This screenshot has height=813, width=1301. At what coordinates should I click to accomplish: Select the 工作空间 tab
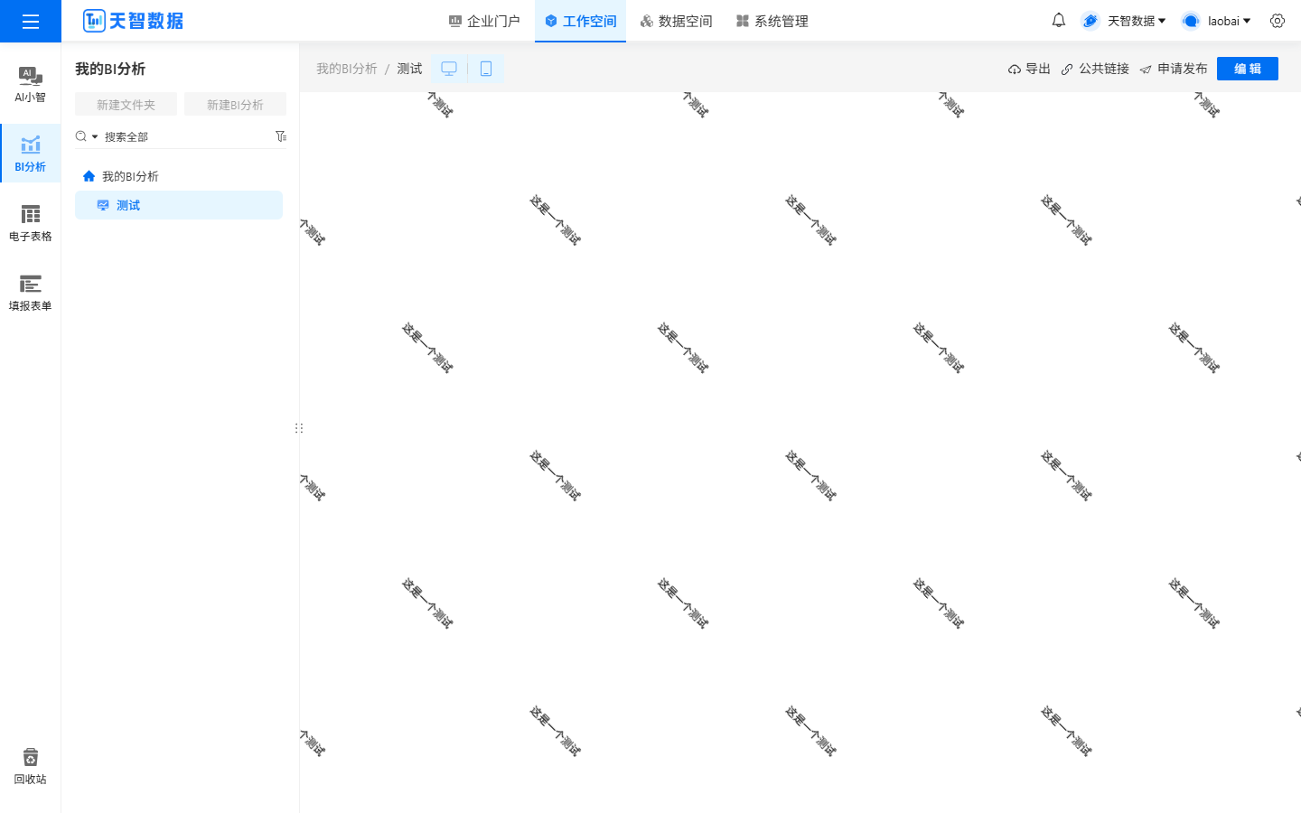coord(580,21)
